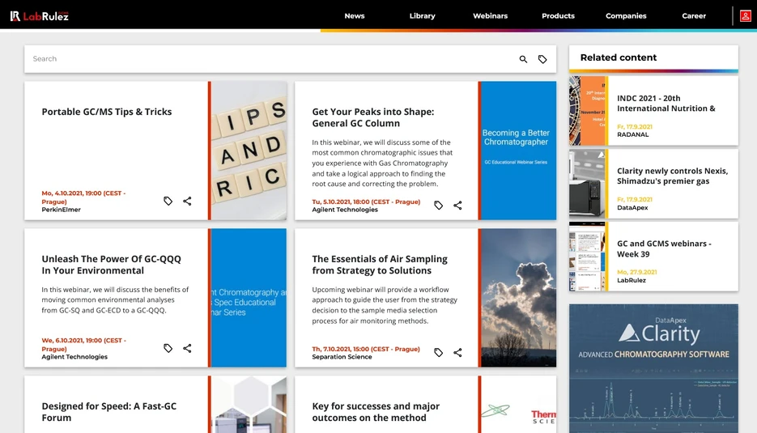757x433 pixels.
Task: Share the Get Your Peaks into Shape webinar
Action: [457, 206]
